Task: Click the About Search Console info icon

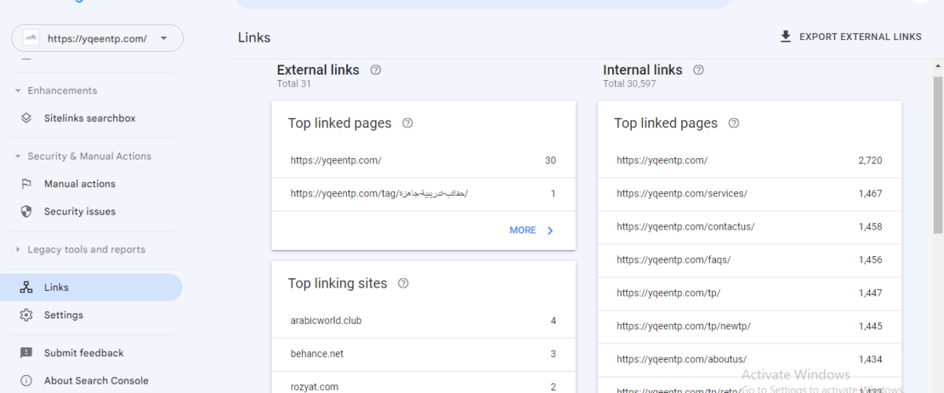Action: coord(26,380)
